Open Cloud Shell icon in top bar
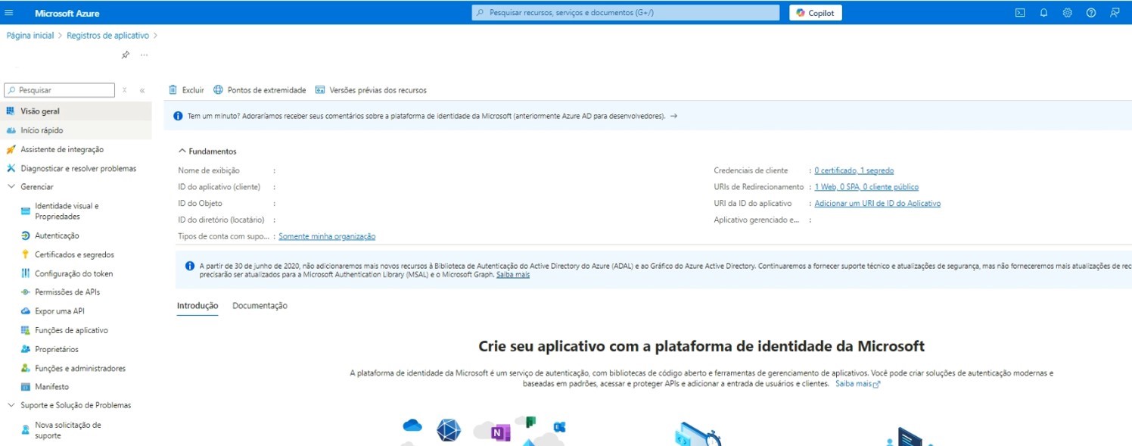The width and height of the screenshot is (1132, 446). 1020,13
